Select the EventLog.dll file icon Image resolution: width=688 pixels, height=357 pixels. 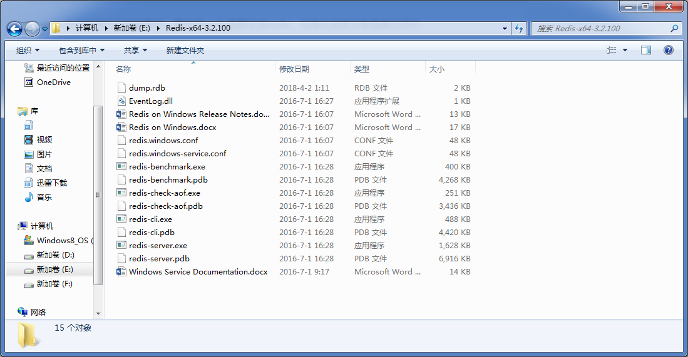click(121, 101)
